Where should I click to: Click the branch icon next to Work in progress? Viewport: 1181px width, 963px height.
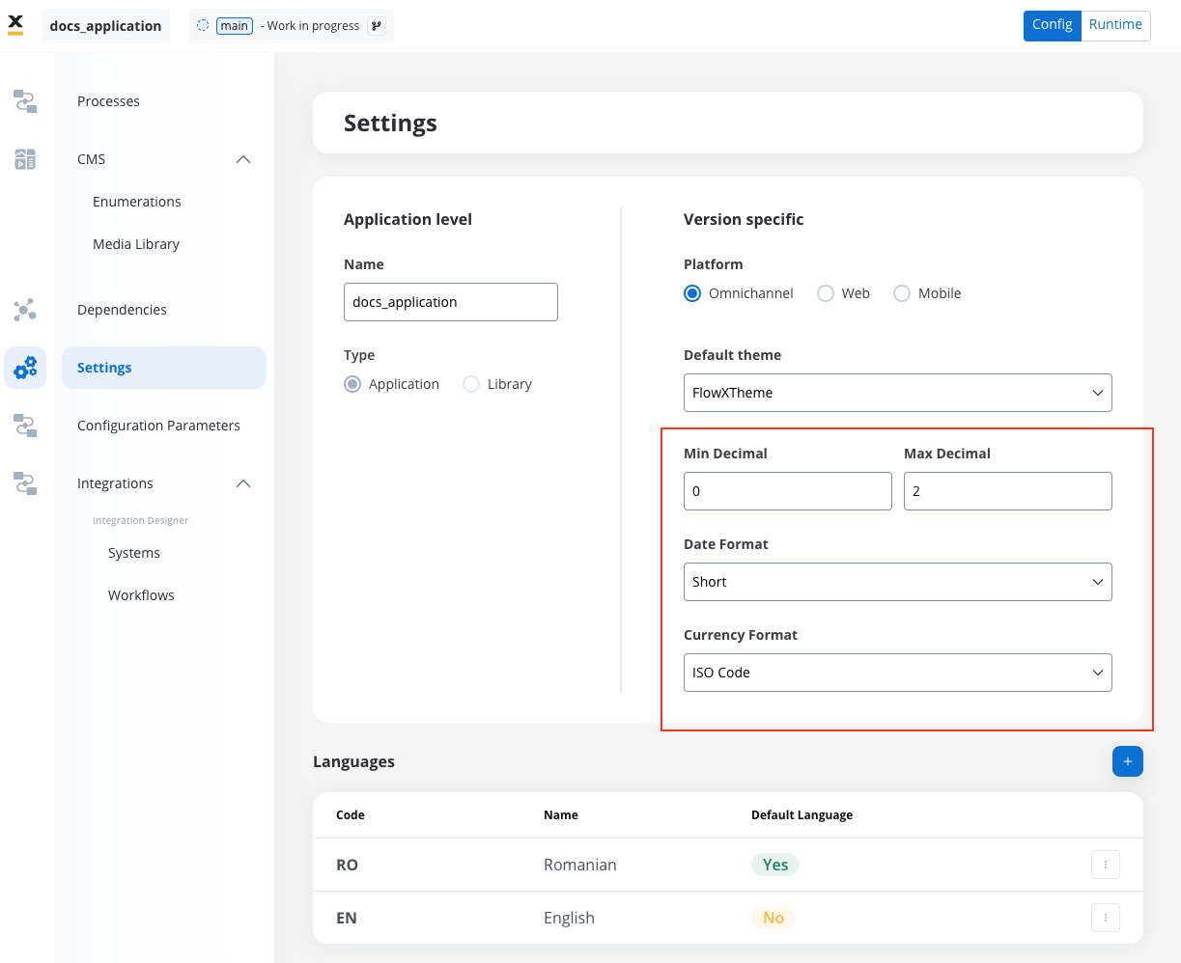click(376, 26)
